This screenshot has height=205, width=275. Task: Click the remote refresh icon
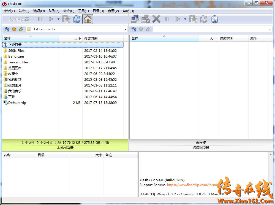point(204,19)
